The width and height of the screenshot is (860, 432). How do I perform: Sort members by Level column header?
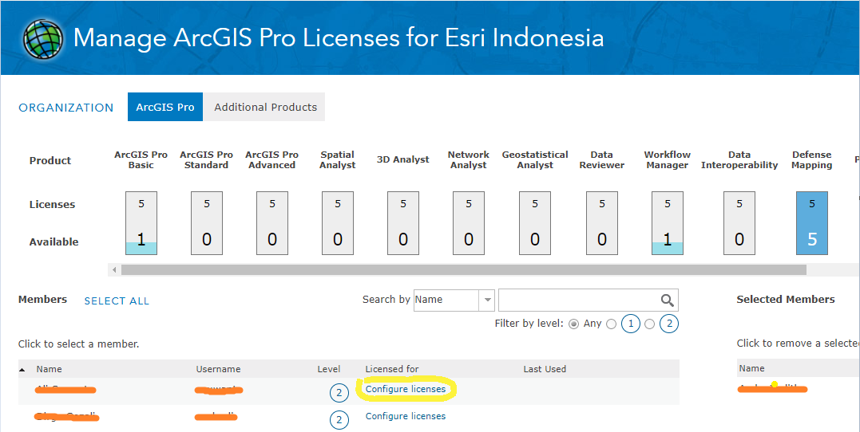pos(328,369)
